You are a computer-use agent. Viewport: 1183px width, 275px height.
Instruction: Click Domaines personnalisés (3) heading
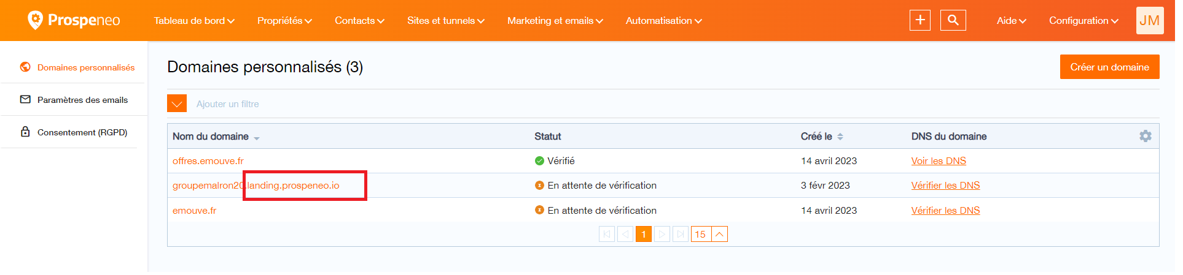tap(265, 67)
